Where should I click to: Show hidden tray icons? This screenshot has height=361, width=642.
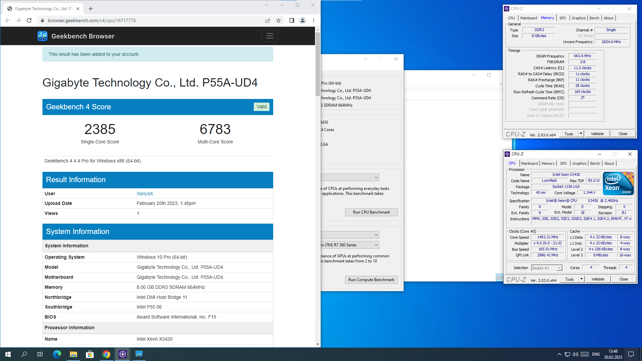tap(559, 354)
